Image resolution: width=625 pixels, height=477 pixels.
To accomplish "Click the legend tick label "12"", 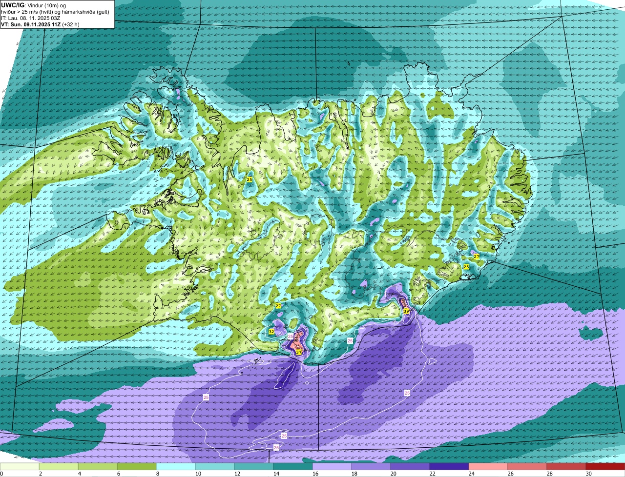I will [x=236, y=474].
